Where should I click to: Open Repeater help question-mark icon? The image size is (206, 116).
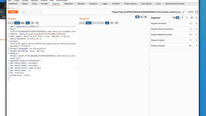[197, 12]
